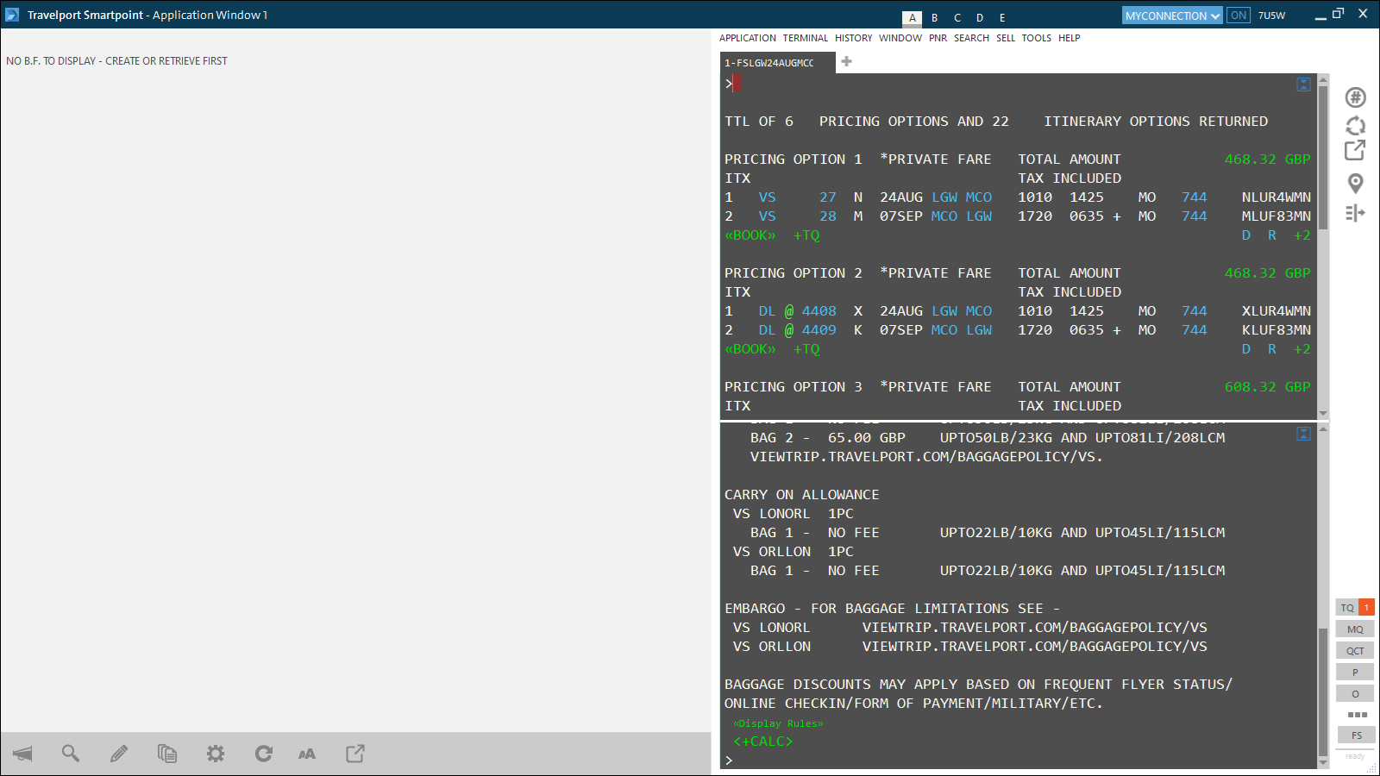The image size is (1380, 776).
Task: Open settings gear in bottom toolbar
Action: pos(216,754)
